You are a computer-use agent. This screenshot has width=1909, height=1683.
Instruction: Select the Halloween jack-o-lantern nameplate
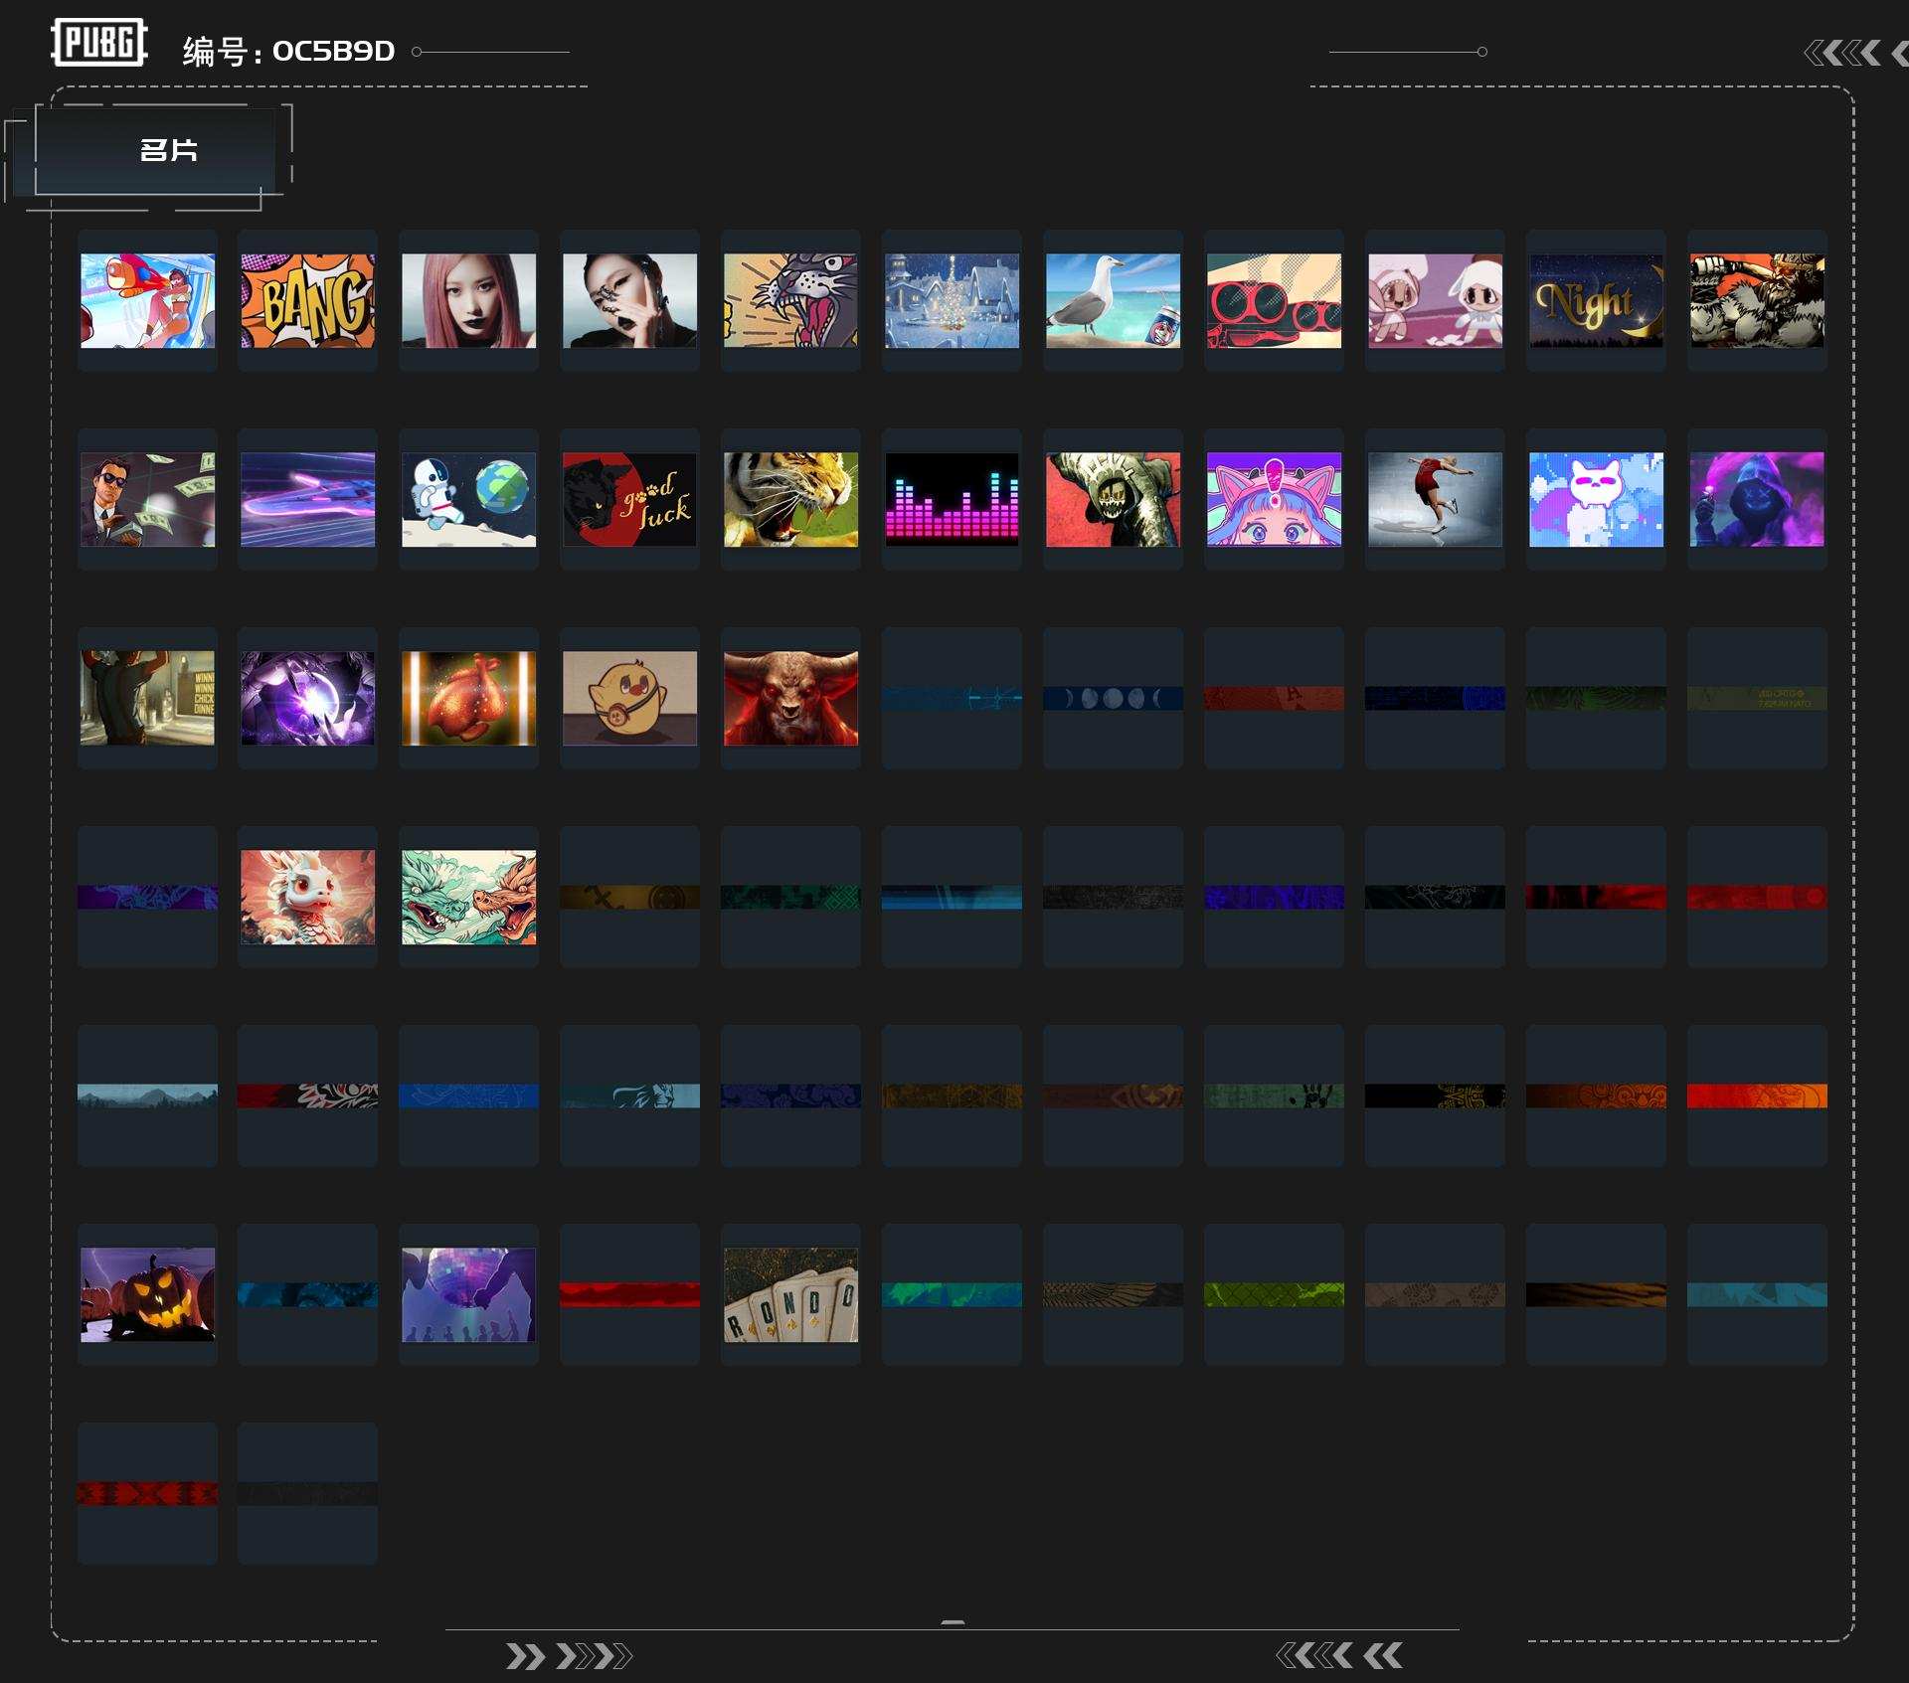pyautogui.click(x=147, y=1294)
